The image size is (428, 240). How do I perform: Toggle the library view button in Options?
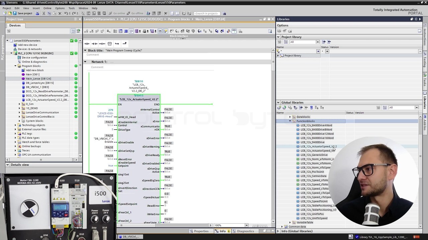(279, 31)
